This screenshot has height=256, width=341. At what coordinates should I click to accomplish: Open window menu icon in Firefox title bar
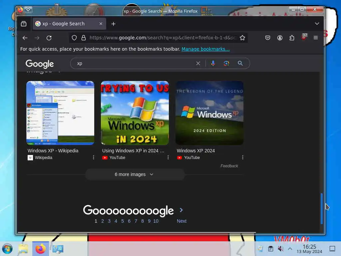click(x=20, y=10)
